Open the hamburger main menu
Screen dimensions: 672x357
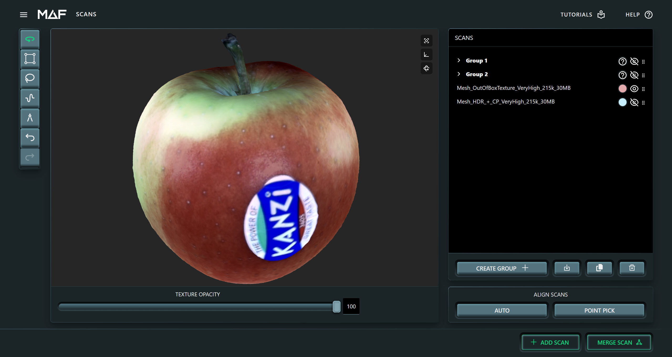click(x=24, y=15)
